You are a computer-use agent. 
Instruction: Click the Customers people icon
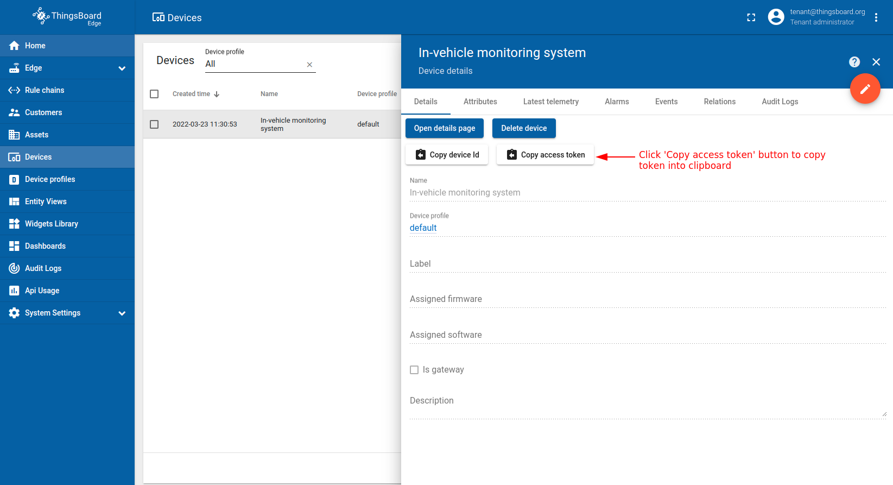(x=14, y=112)
